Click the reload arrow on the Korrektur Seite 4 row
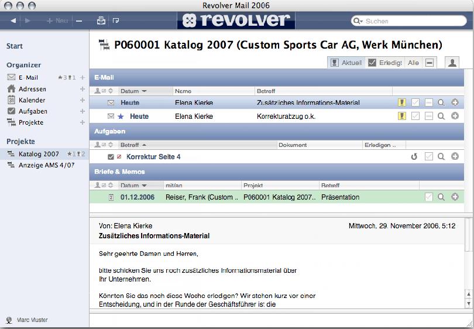Viewport: 474px width, 329px height. 414,156
